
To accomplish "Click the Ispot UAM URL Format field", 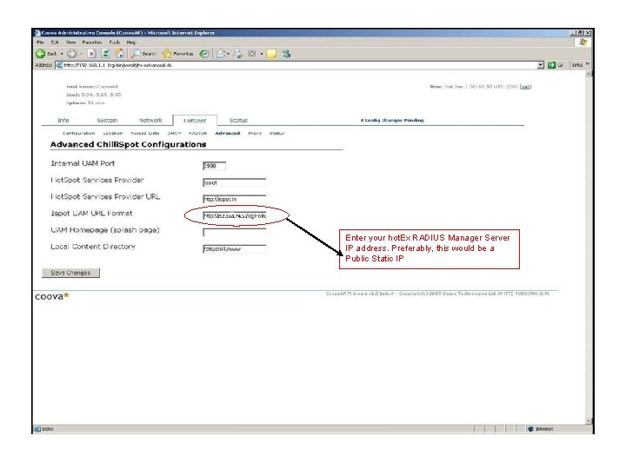I will [235, 215].
